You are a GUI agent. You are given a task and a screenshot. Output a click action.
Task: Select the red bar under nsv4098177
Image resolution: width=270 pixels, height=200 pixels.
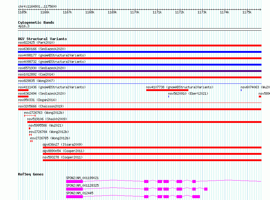[x=140, y=58]
